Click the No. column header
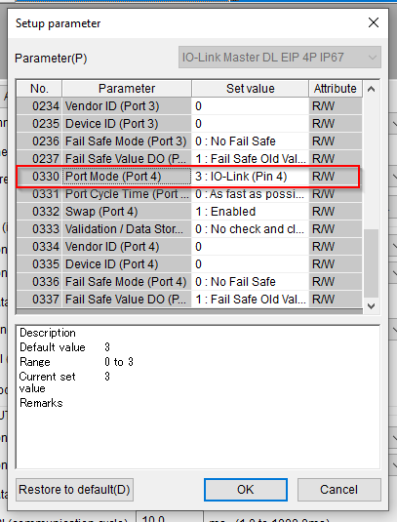Screen dimensions: 397x522 tap(39, 89)
